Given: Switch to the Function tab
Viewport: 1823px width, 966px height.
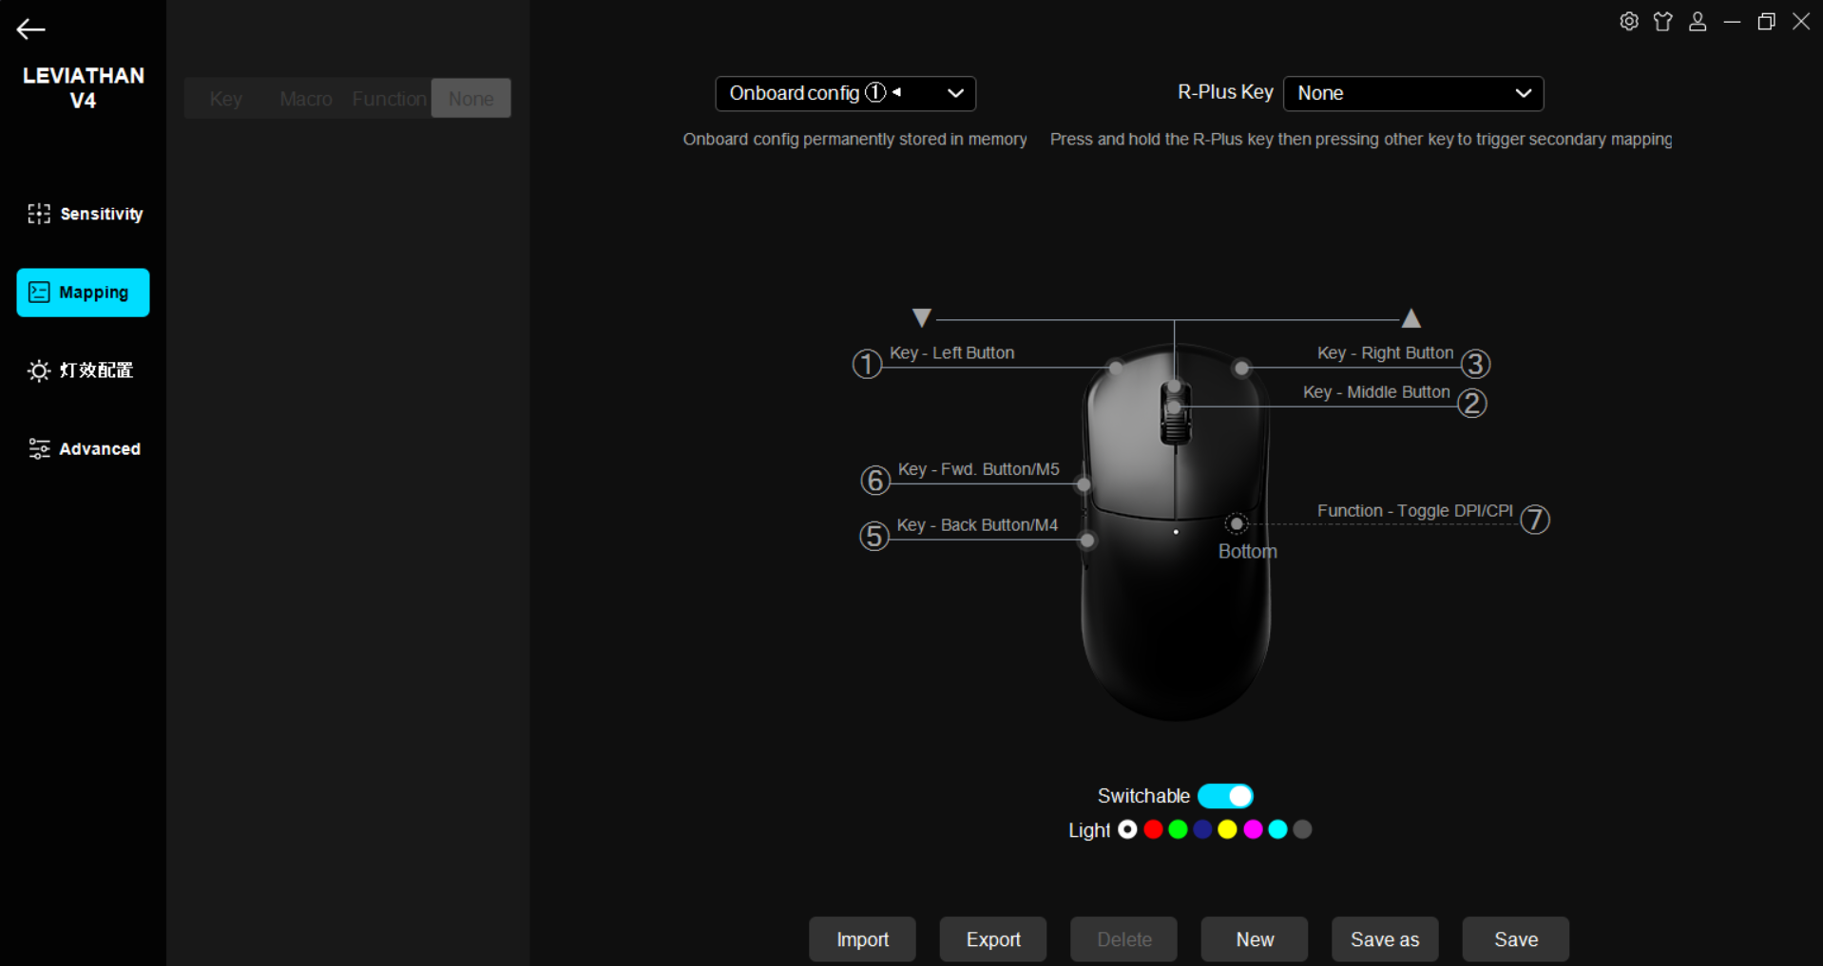Looking at the screenshot, I should tap(389, 99).
